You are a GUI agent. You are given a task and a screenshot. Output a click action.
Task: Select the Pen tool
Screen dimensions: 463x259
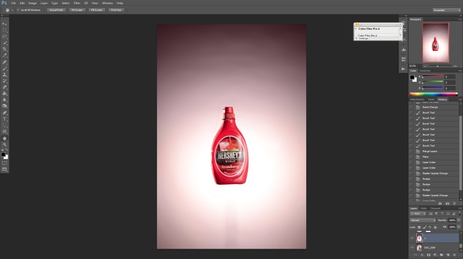coord(4,113)
